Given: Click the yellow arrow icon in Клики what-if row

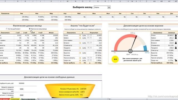Looking at the screenshot, I should tap(80, 36).
